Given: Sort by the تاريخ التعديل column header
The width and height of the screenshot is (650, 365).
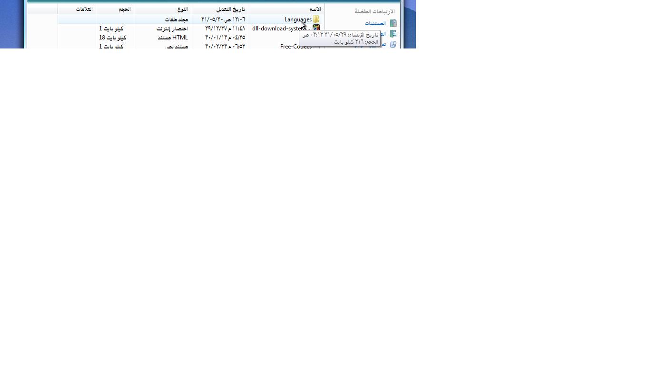Looking at the screenshot, I should (230, 9).
